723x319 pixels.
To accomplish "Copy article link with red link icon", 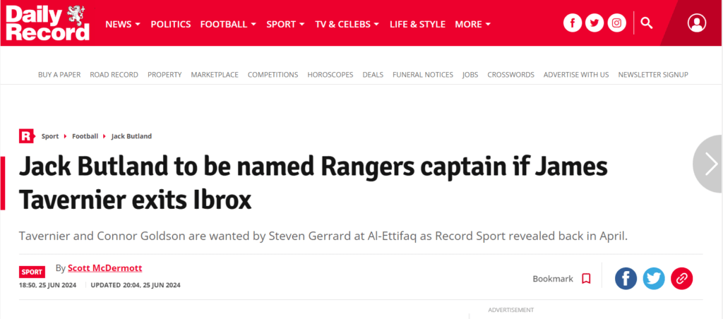I will tap(681, 279).
